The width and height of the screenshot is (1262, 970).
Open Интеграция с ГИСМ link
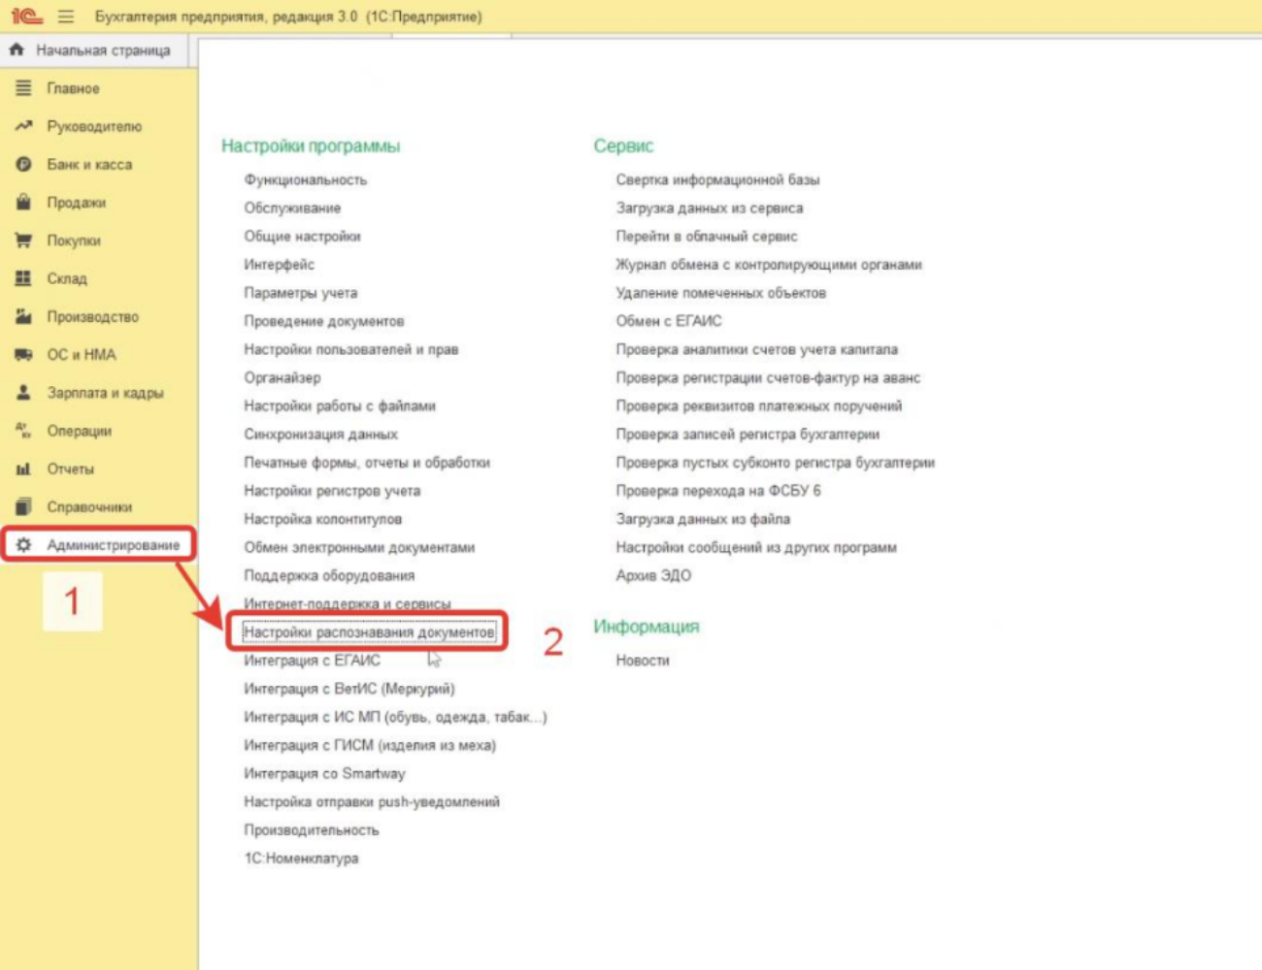click(370, 745)
